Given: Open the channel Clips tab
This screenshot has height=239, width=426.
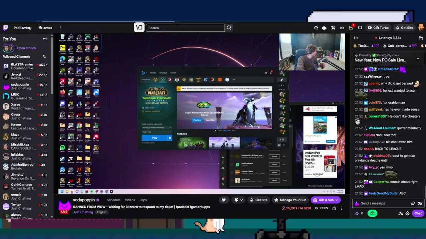Looking at the screenshot, I should tap(143, 200).
